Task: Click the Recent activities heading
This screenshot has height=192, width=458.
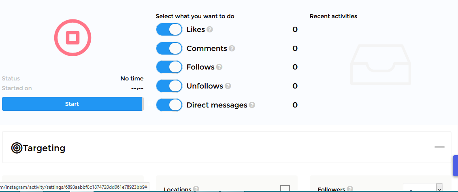Action: (x=333, y=16)
